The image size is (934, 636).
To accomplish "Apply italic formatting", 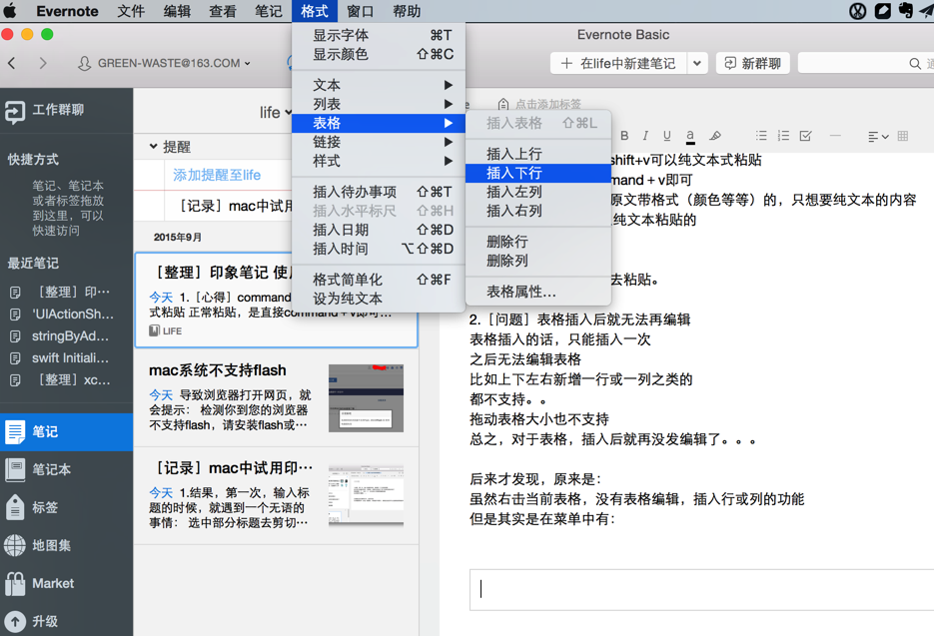I will point(645,136).
